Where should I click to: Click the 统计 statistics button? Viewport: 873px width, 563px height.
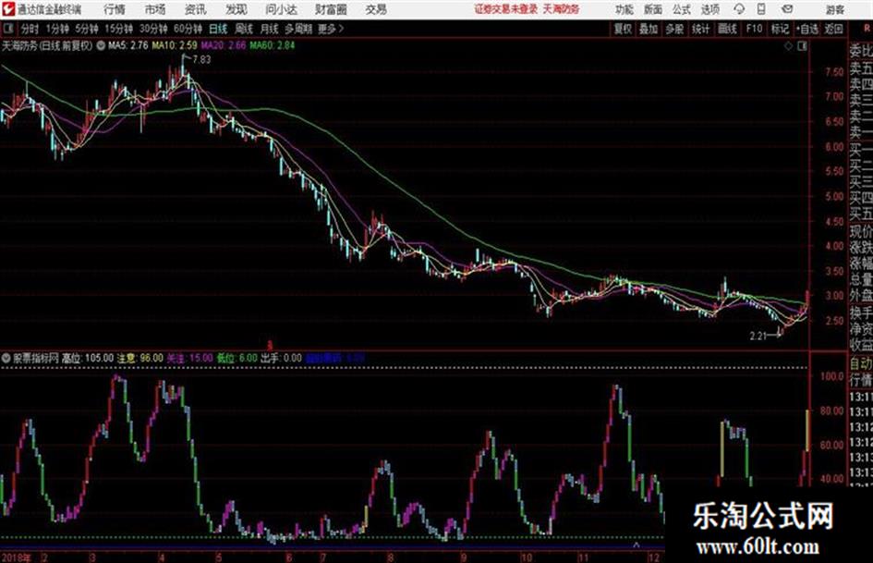tap(700, 29)
